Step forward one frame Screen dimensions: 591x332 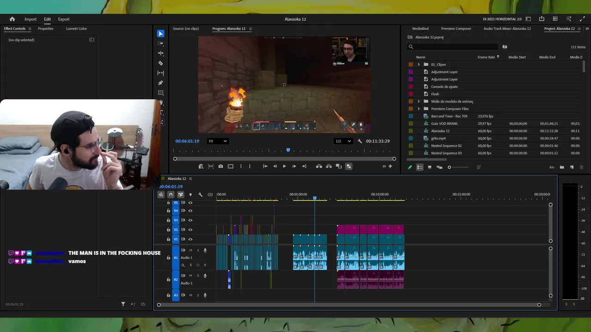294,166
